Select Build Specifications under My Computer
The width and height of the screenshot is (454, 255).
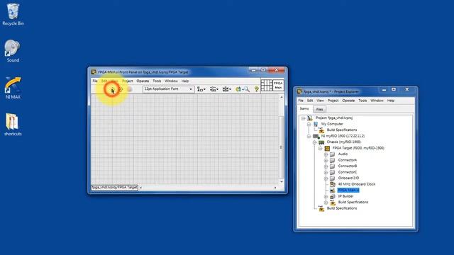tap(342, 130)
